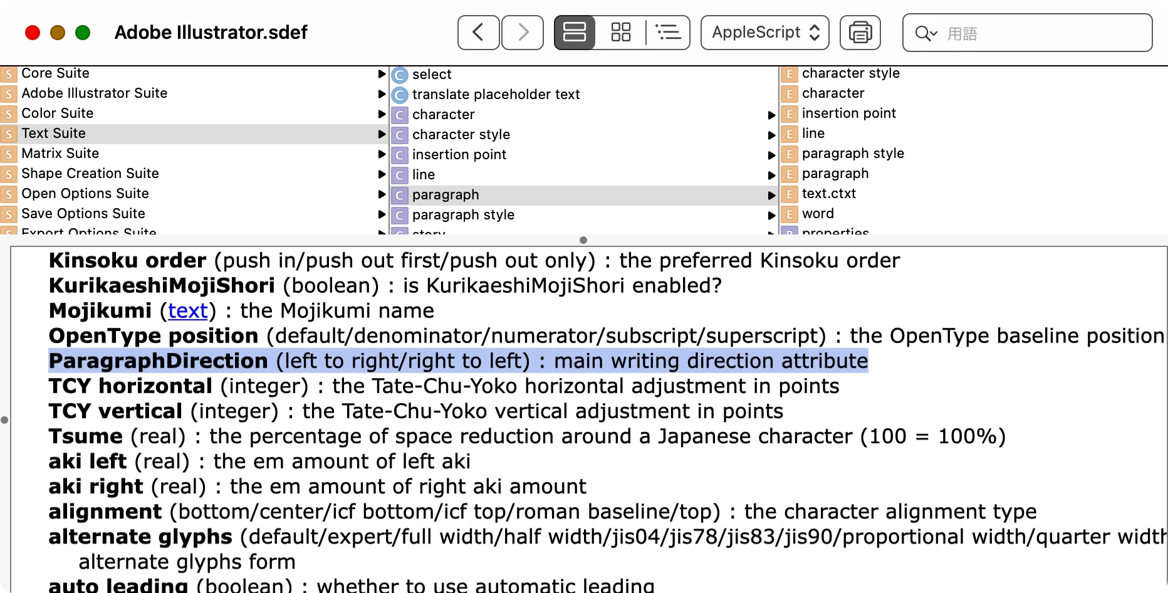Select Open Options Suite row
This screenshot has width=1168, height=593.
click(x=194, y=194)
